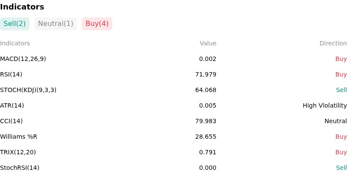Viewport: 347px width, 172px height.
Task: Click the Direction column header
Action: pyautogui.click(x=333, y=44)
